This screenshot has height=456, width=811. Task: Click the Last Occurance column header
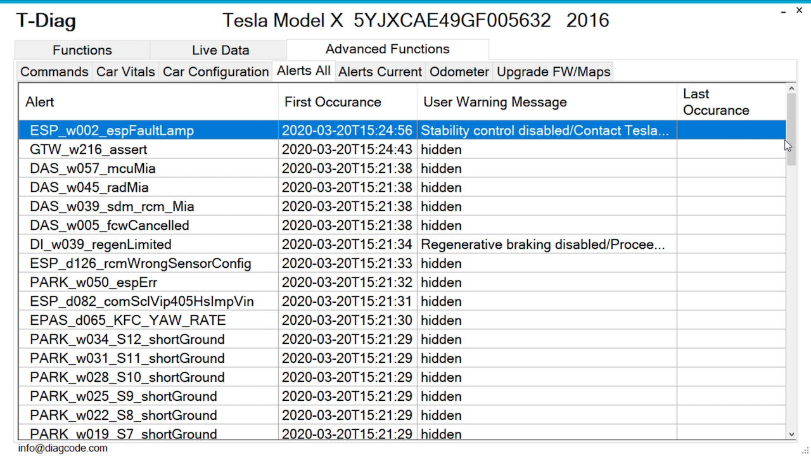point(732,102)
